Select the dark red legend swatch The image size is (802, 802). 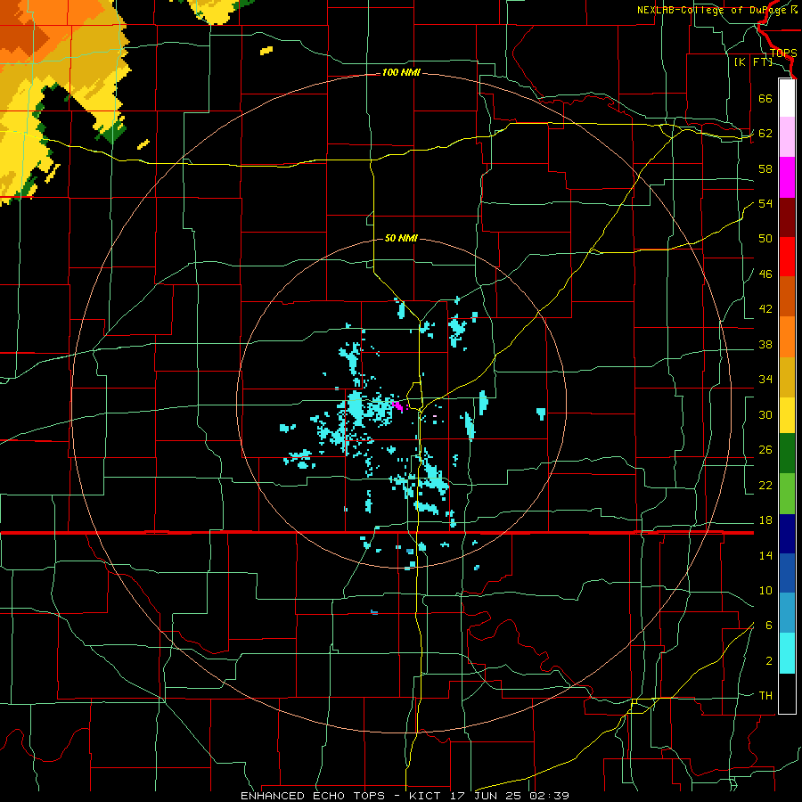[x=787, y=217]
